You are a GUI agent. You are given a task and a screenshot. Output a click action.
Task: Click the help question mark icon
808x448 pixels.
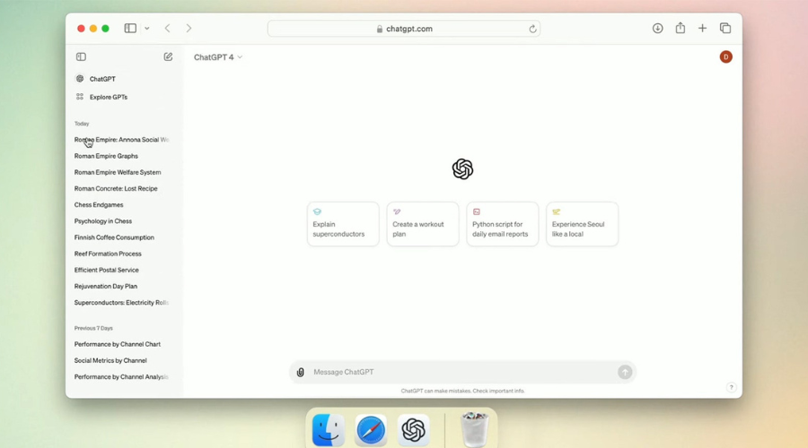(x=731, y=388)
